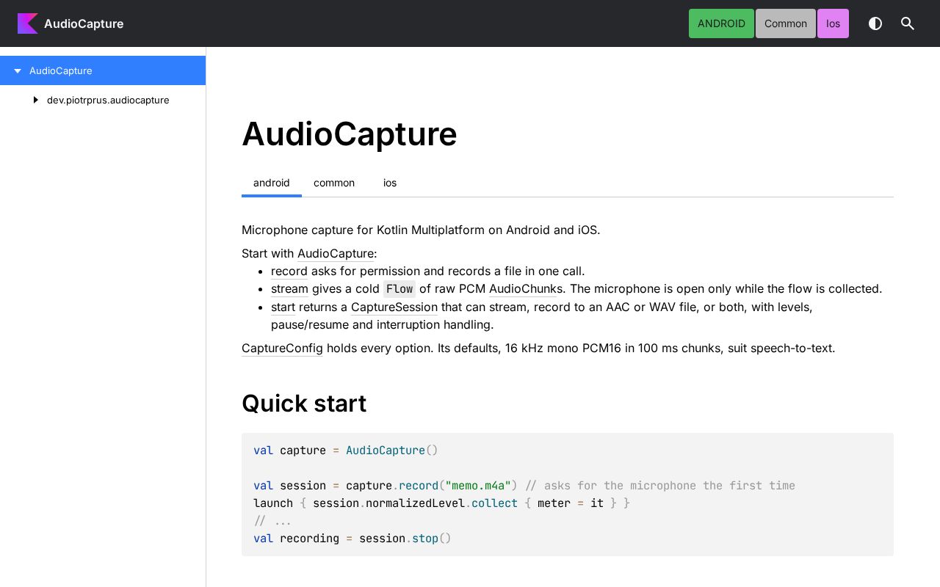Screen dimensions: 940x587
Task: Expand the dev.piotrprus.audiocapture package arrow
Action: 35,100
